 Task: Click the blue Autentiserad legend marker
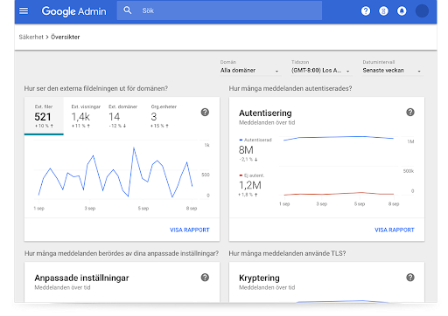click(x=241, y=140)
